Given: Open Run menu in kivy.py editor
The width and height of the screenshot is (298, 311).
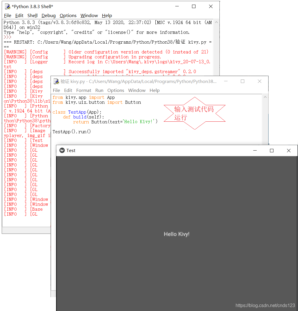Looking at the screenshot, I should coord(99,90).
